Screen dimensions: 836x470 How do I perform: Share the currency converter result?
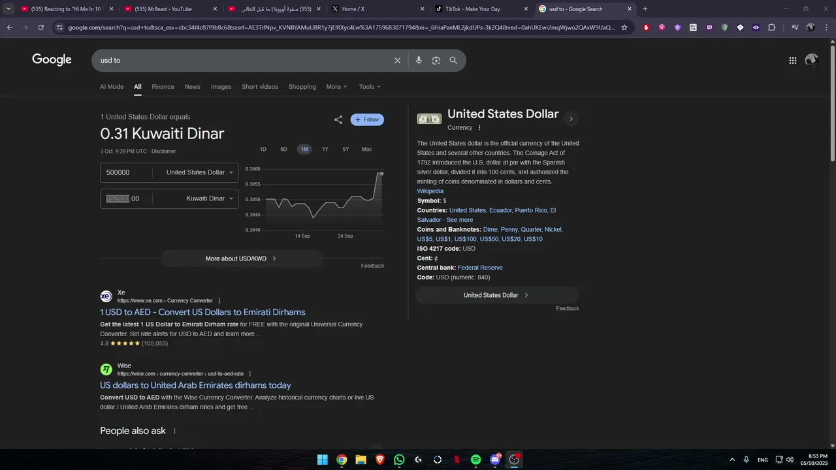click(x=338, y=119)
